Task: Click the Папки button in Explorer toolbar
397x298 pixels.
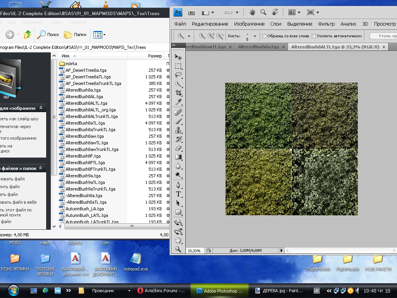Action: [76, 35]
